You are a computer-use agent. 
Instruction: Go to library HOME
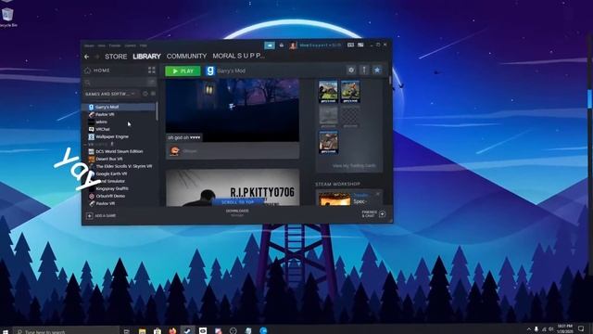click(x=97, y=71)
